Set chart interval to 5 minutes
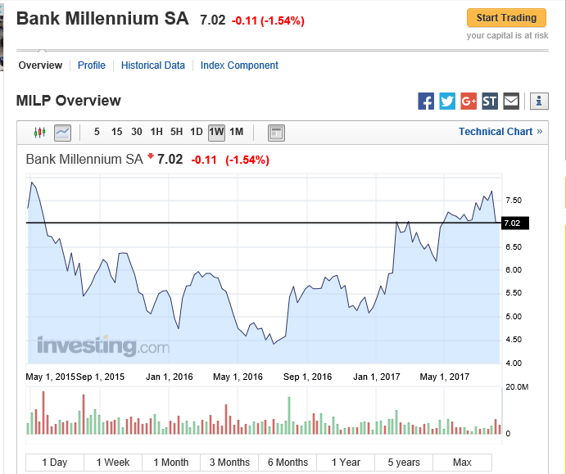566x474 pixels. coord(97,132)
